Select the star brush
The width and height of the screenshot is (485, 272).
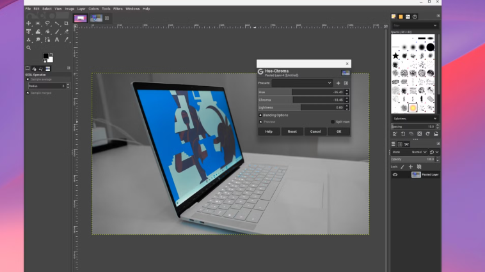(x=395, y=56)
